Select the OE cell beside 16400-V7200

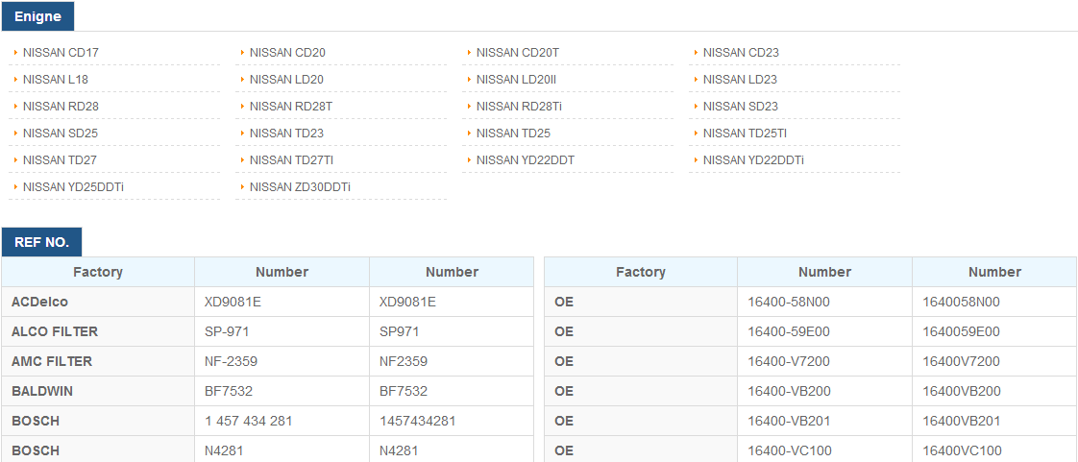click(x=641, y=361)
